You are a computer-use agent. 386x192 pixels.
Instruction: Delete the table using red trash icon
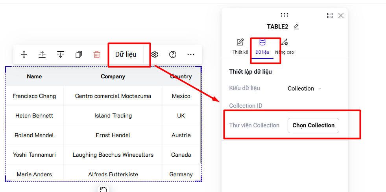click(x=97, y=54)
